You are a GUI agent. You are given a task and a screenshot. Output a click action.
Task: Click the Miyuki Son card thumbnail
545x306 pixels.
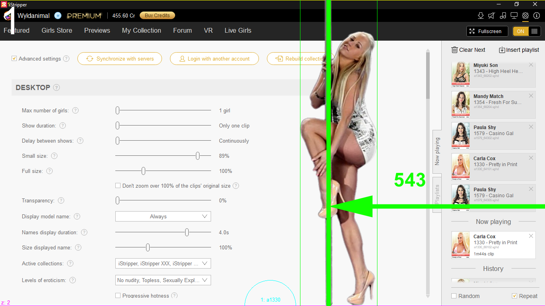click(461, 75)
